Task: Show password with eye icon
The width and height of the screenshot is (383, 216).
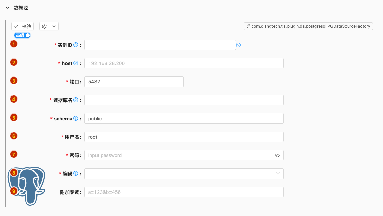Action: tap(277, 155)
